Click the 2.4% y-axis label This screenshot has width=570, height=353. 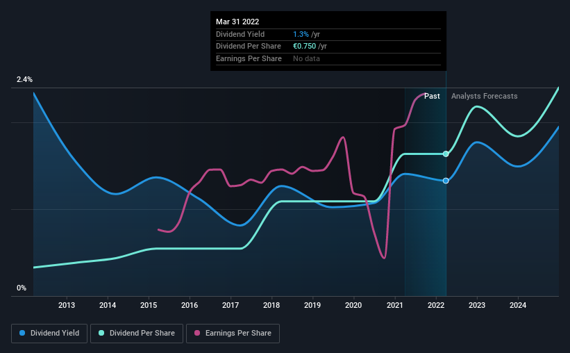click(x=24, y=79)
